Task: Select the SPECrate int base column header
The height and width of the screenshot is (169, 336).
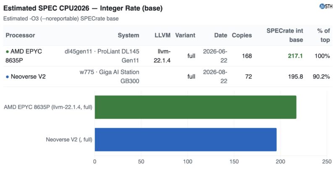Action: [x=285, y=35]
